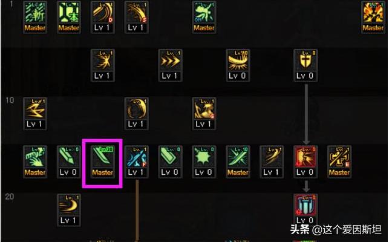Select the green 斬 kanji Master skill
Viewport: 389px width, 242px height.
coord(35,17)
